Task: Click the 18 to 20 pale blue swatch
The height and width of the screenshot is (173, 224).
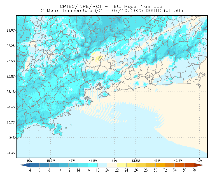Action: [102, 165]
